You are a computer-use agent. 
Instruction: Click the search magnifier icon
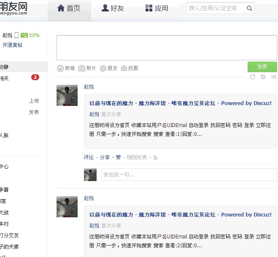(x=249, y=8)
